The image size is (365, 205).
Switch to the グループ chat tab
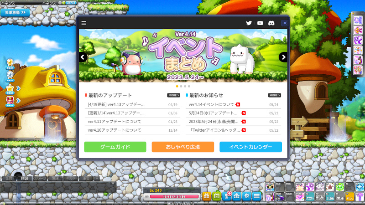click(40, 179)
